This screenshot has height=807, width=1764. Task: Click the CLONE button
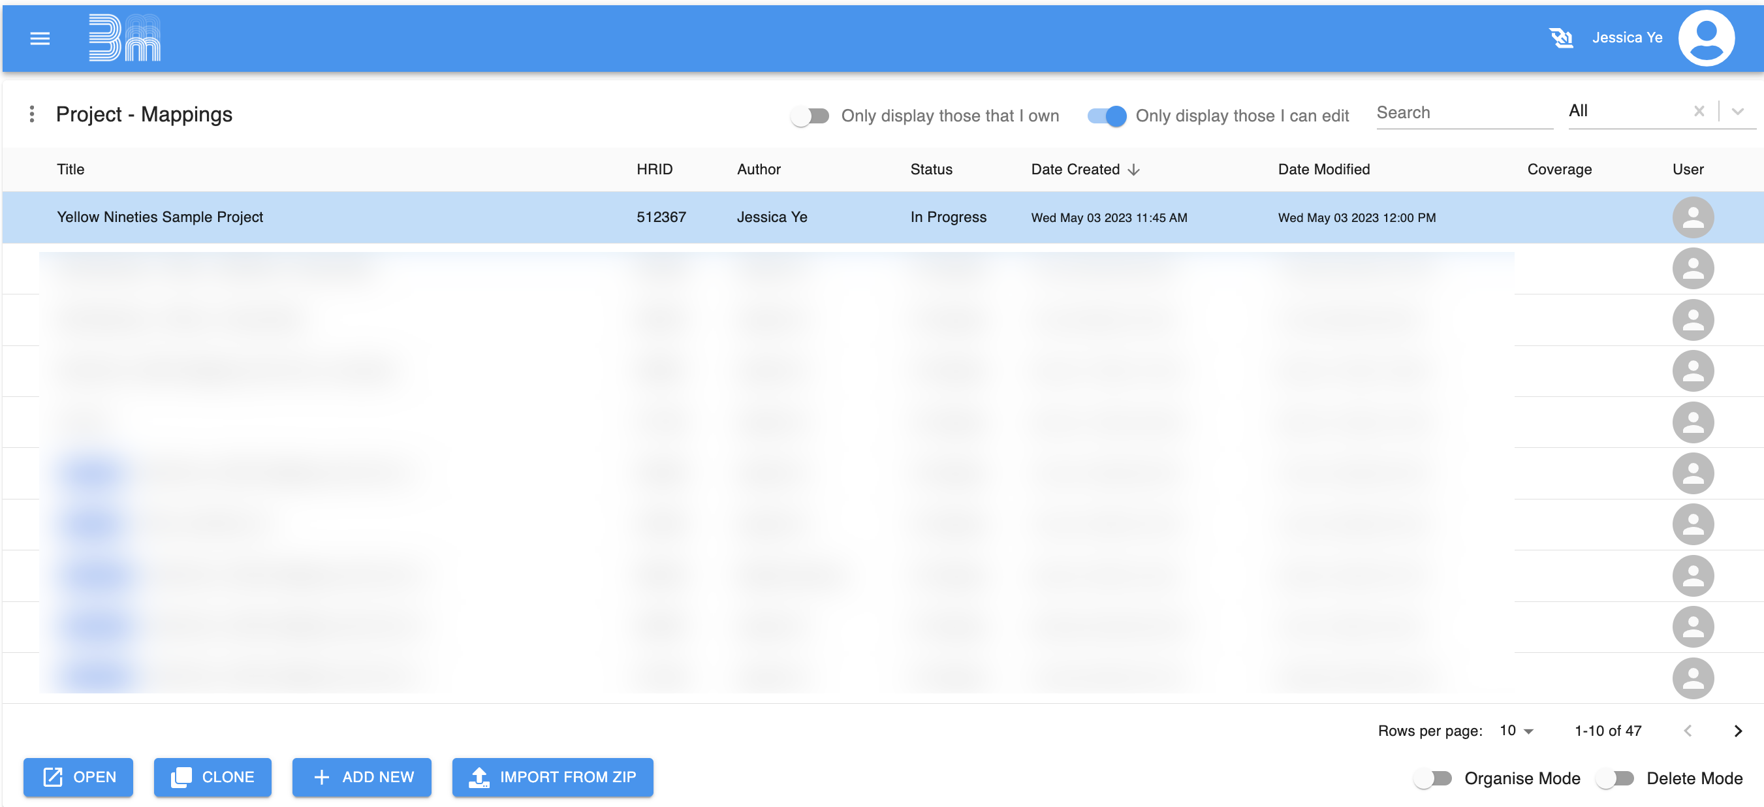pyautogui.click(x=212, y=777)
